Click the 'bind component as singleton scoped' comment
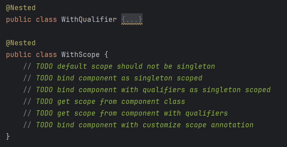287x147 pixels. point(119,78)
